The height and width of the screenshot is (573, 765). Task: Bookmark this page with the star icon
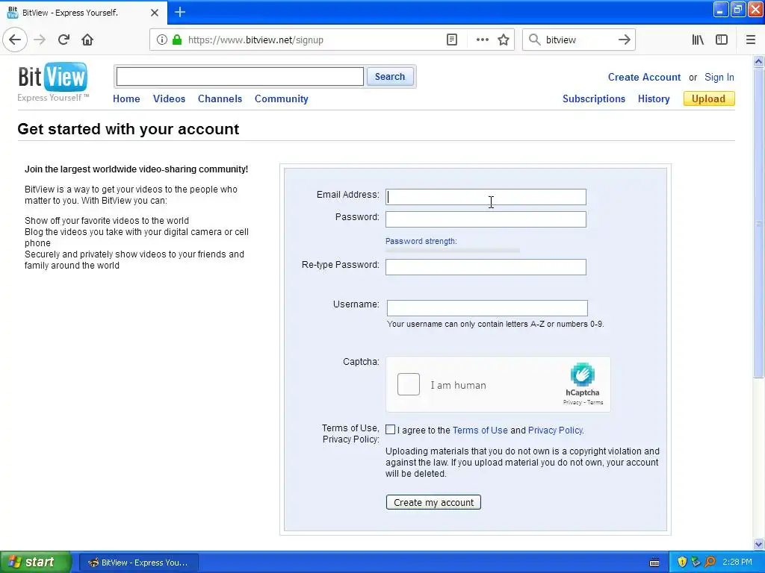pos(504,40)
